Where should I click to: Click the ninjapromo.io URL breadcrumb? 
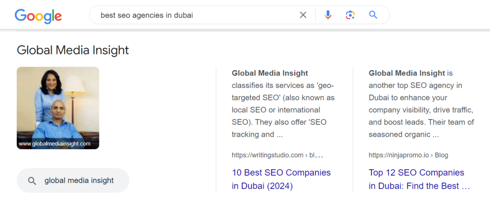400,155
